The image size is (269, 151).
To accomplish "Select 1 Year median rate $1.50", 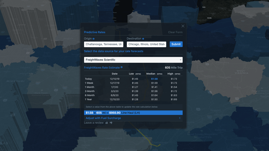I will [154, 99].
